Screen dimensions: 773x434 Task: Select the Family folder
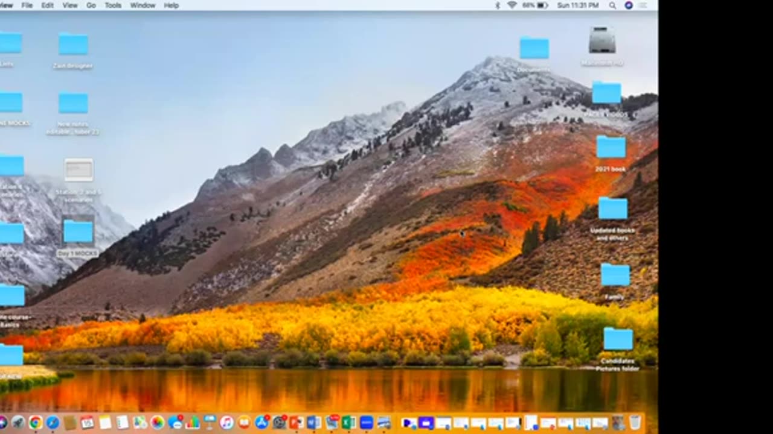615,274
